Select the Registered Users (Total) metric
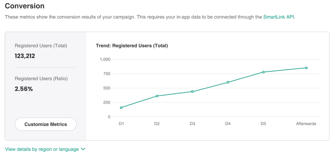The height and width of the screenshot is (156, 333). 41,46
